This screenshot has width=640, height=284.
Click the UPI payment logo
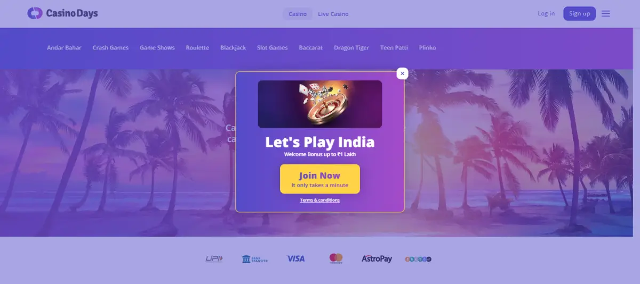click(214, 259)
